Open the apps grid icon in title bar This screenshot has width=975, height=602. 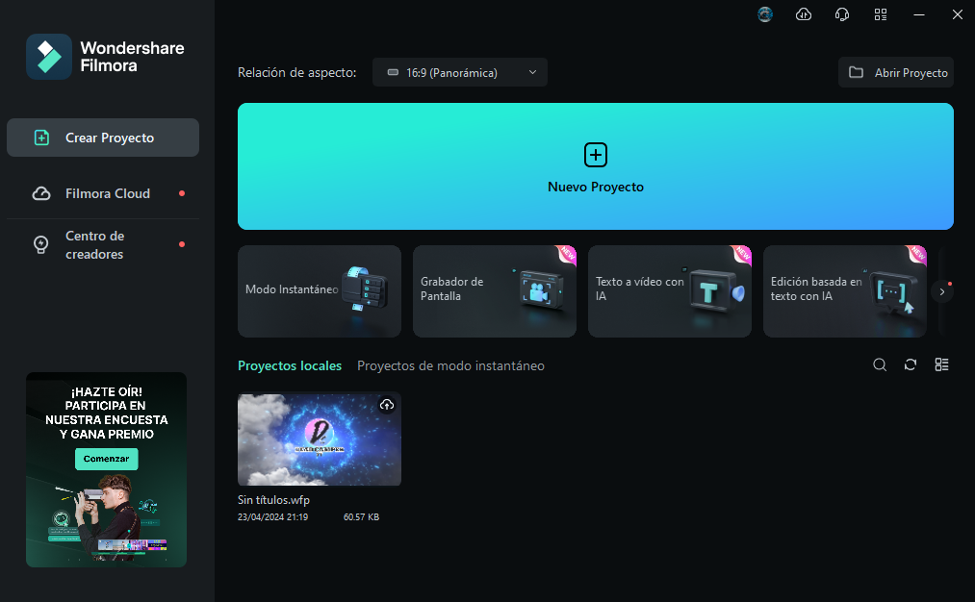pyautogui.click(x=881, y=14)
